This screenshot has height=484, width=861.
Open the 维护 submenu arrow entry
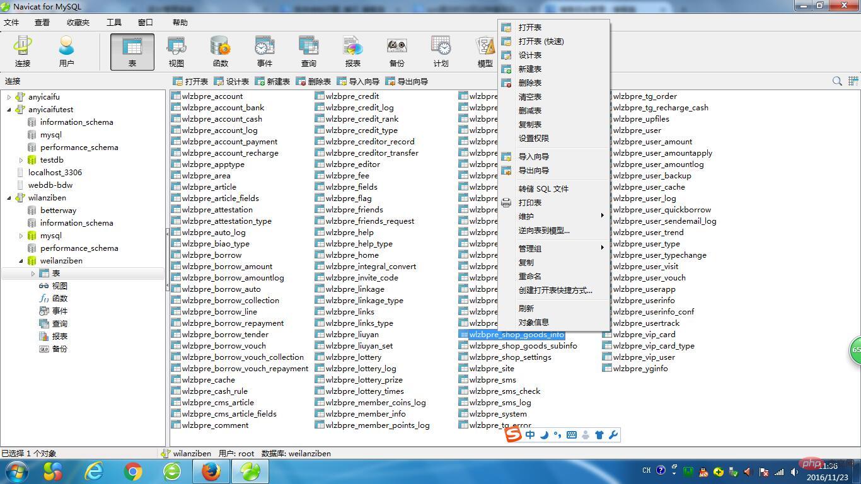[x=554, y=216]
